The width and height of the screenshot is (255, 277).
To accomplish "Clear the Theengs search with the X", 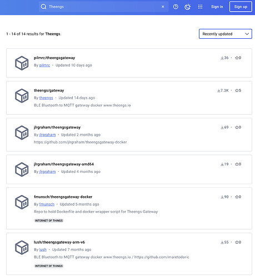I will coord(163,7).
